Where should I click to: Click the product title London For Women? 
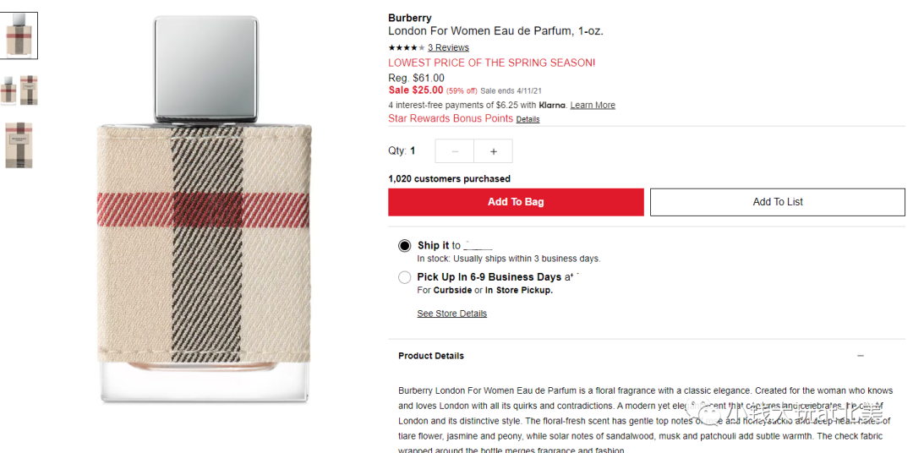(495, 31)
